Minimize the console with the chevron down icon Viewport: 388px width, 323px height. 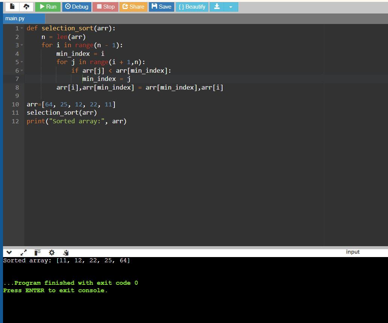click(9, 252)
